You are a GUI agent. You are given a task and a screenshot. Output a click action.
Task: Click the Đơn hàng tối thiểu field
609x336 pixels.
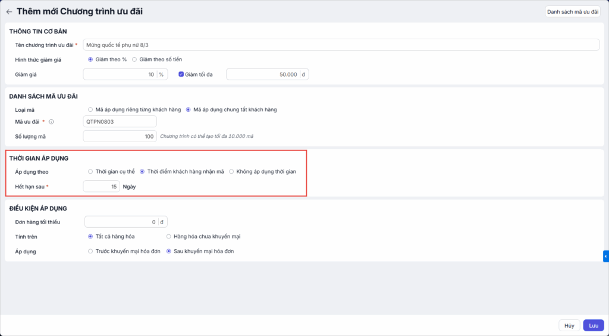(121, 222)
